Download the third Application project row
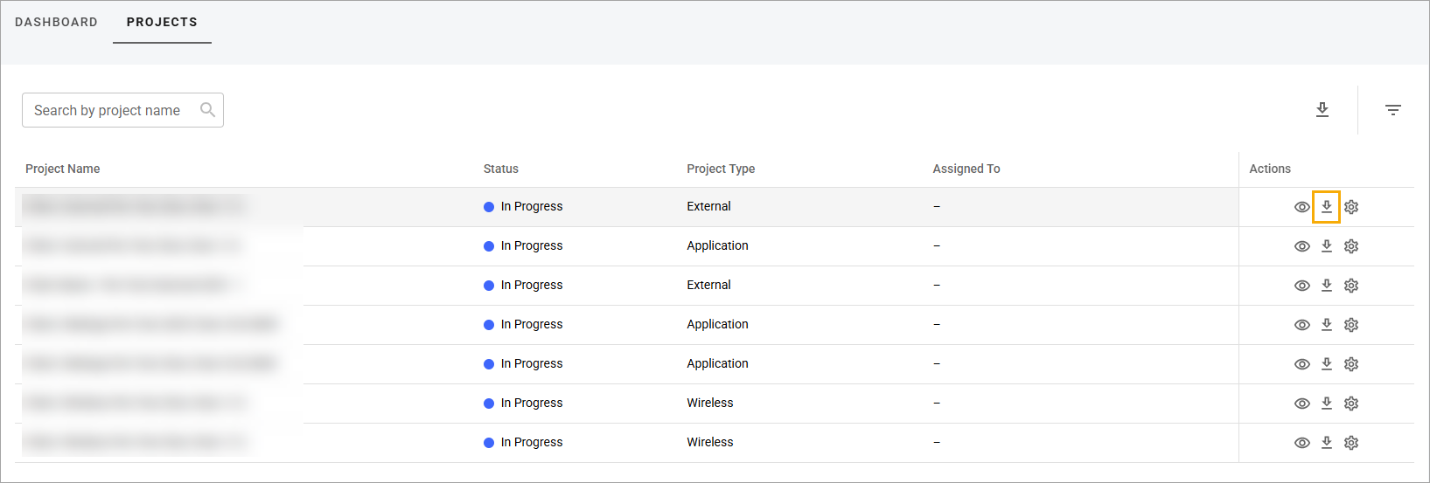1430x483 pixels. point(1327,364)
